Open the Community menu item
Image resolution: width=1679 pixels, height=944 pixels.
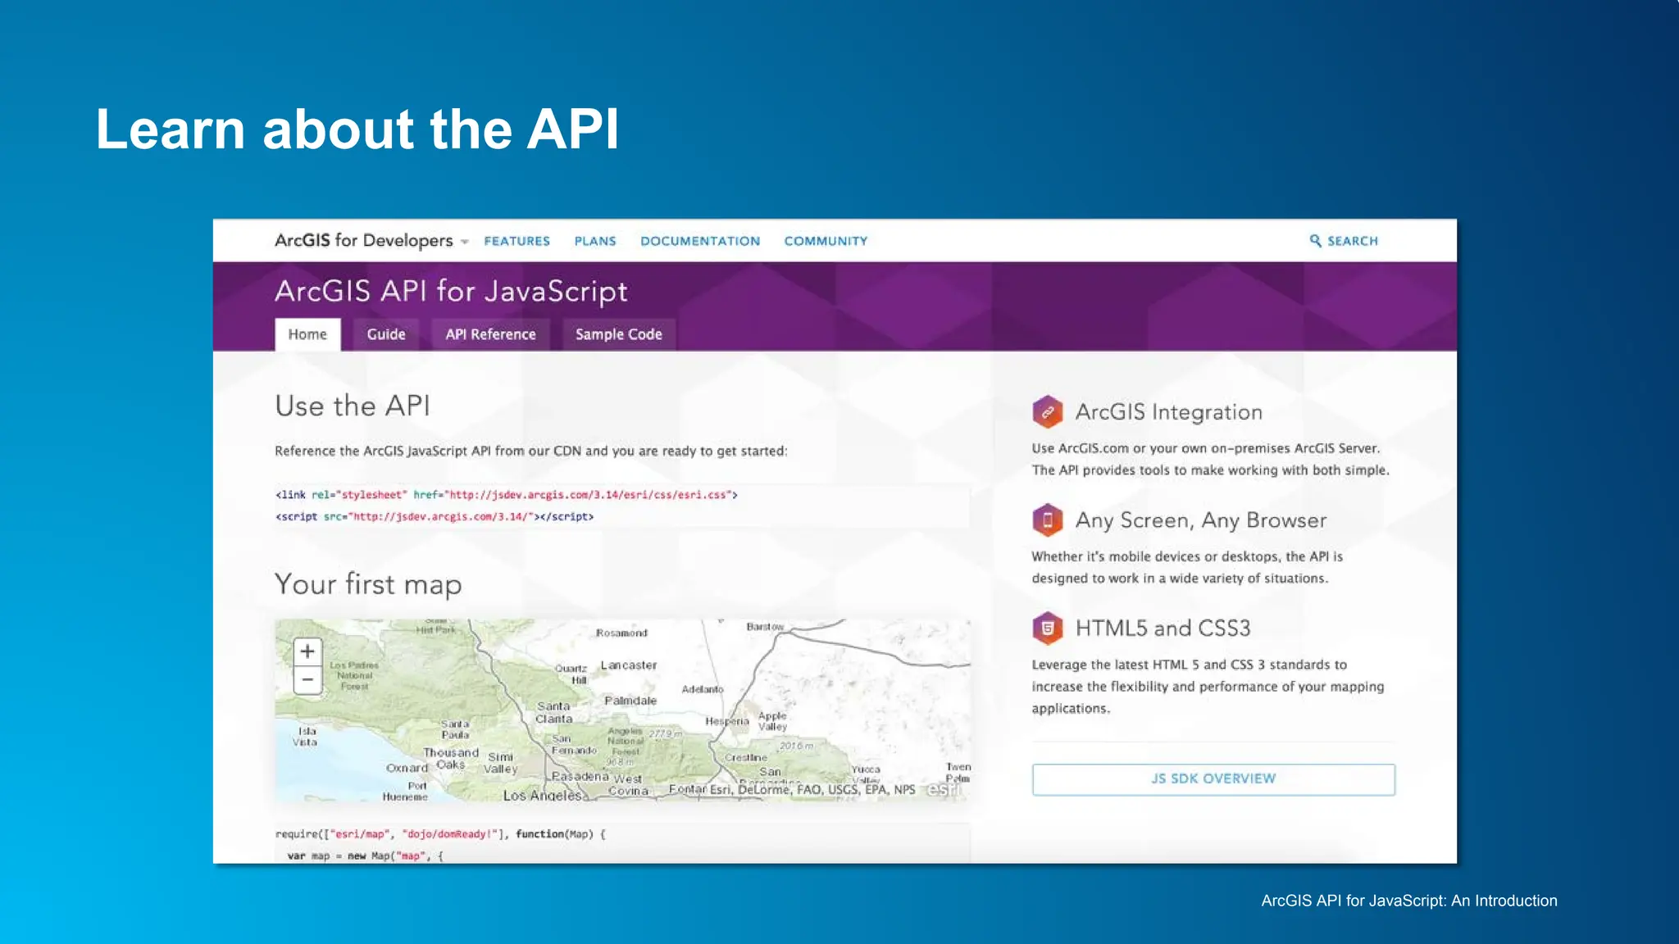(826, 241)
